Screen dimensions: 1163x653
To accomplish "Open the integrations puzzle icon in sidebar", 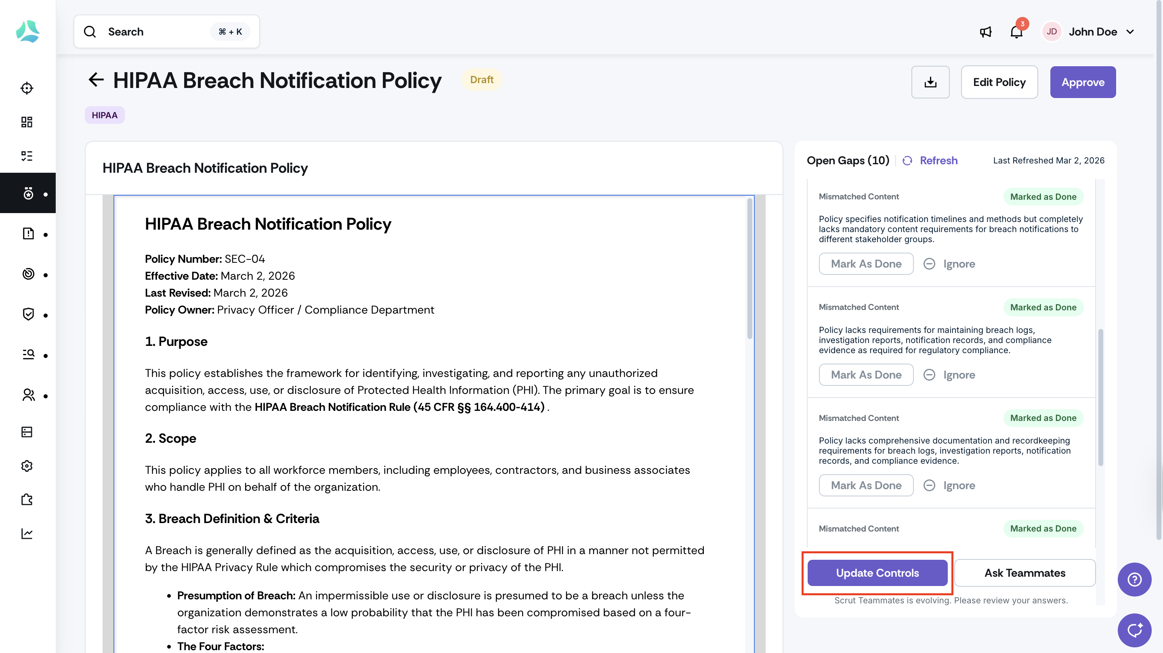I will (27, 500).
